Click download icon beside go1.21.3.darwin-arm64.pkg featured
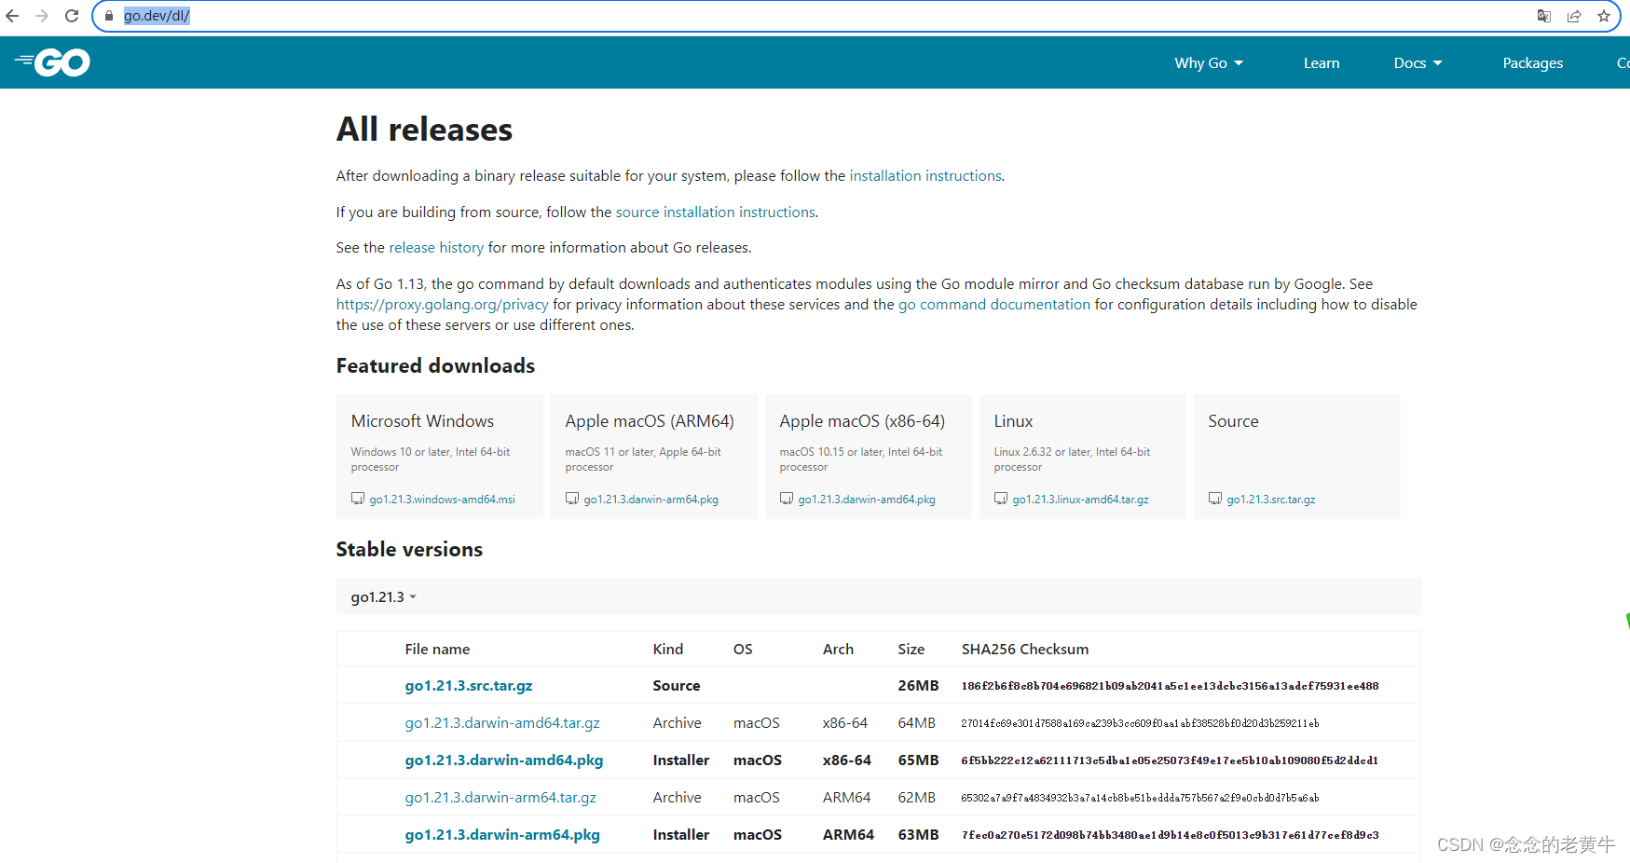 (x=572, y=499)
